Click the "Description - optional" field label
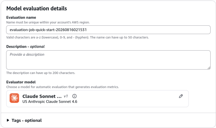 pyautogui.click(x=25, y=47)
